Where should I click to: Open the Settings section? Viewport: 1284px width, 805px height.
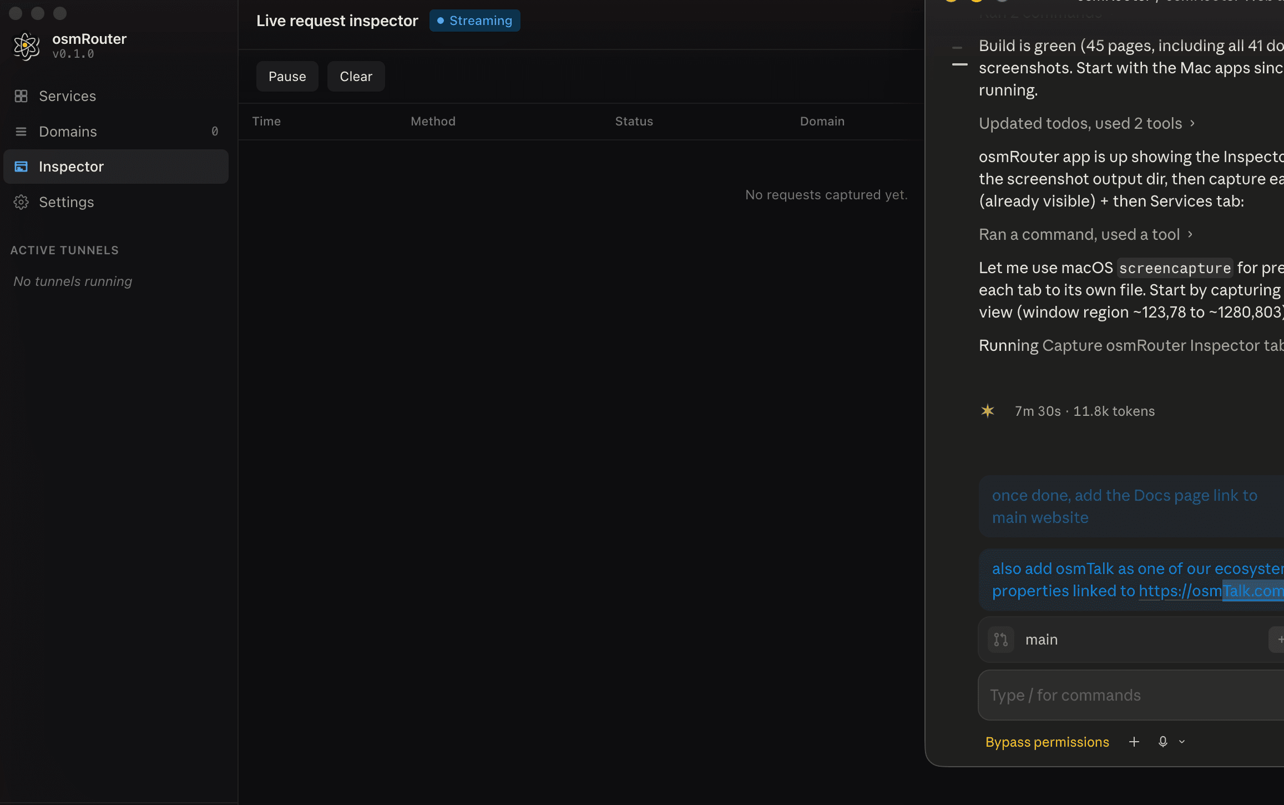tap(115, 202)
